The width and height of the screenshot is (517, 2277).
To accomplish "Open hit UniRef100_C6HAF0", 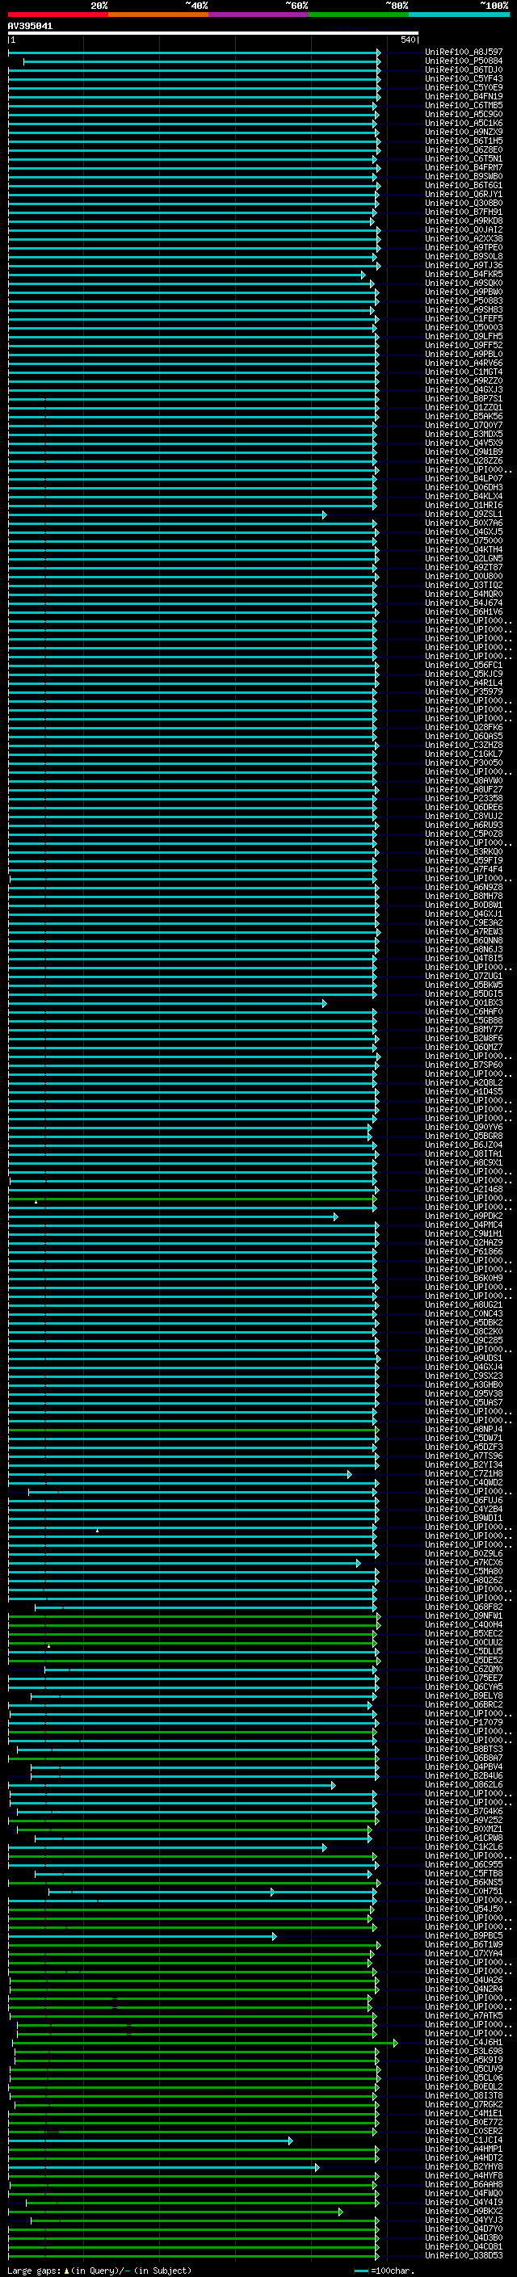I will [x=463, y=1011].
